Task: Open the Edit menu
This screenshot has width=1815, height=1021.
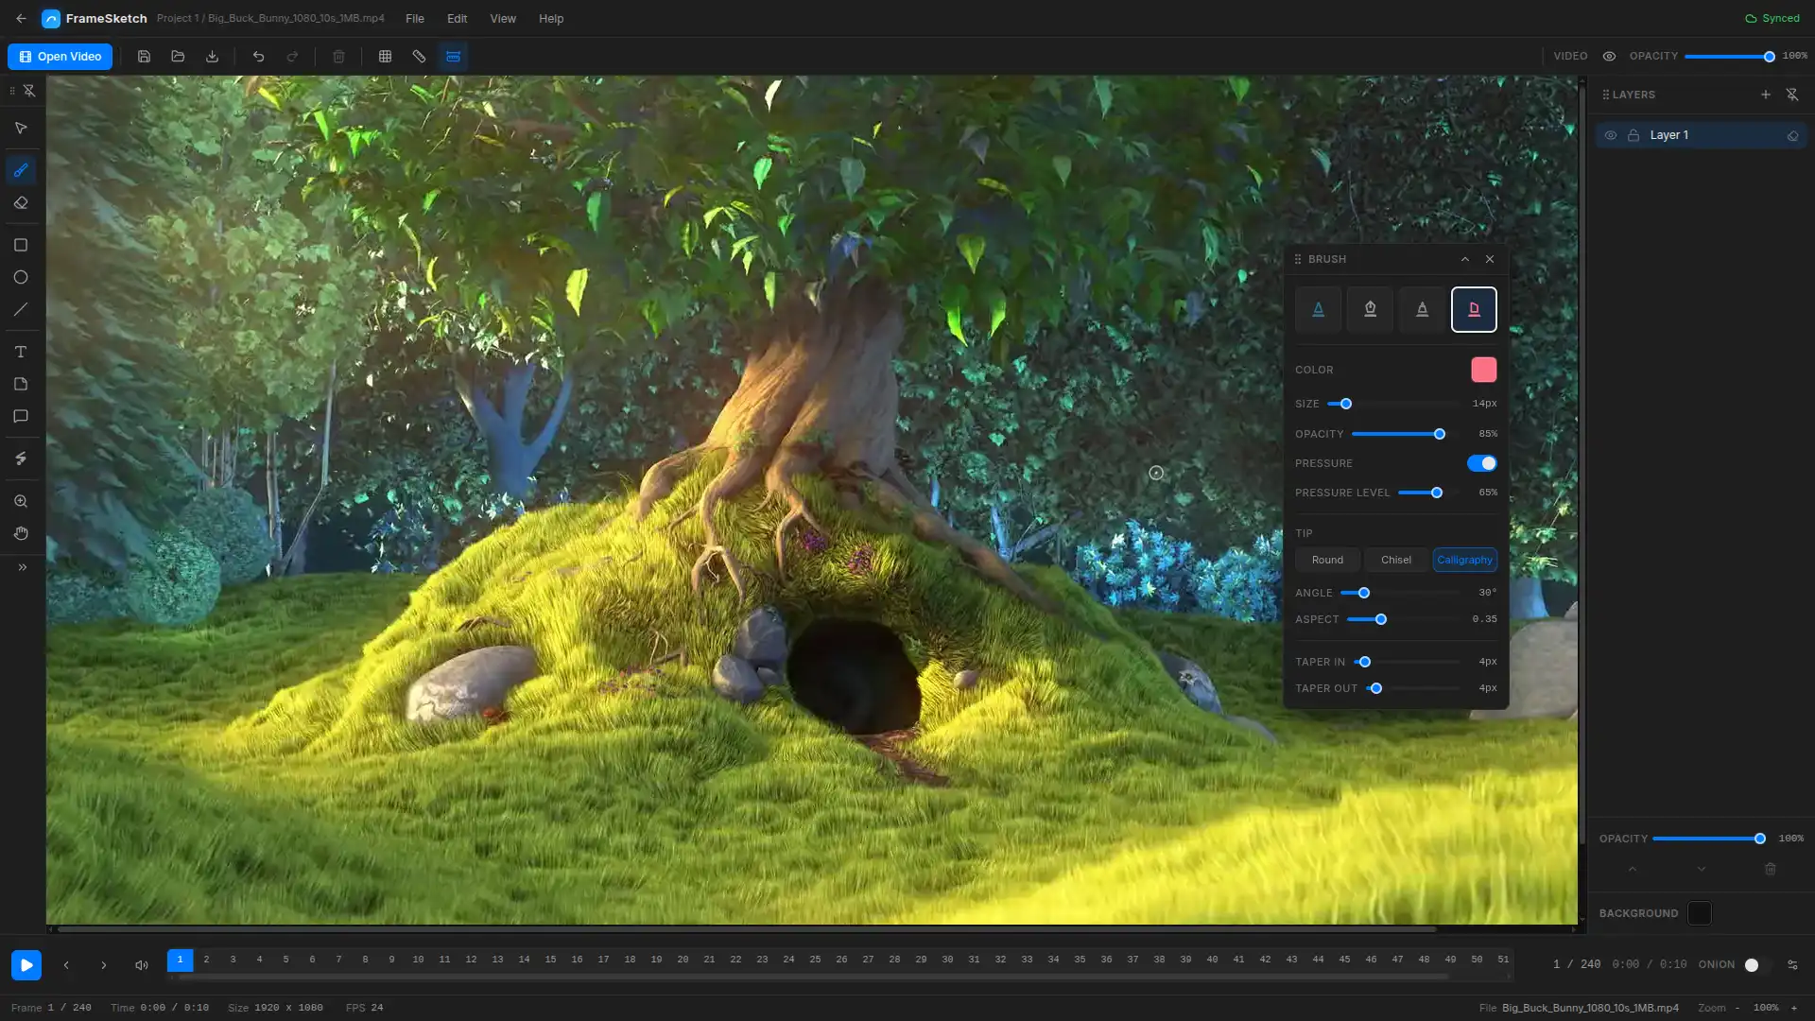Action: pyautogui.click(x=457, y=19)
